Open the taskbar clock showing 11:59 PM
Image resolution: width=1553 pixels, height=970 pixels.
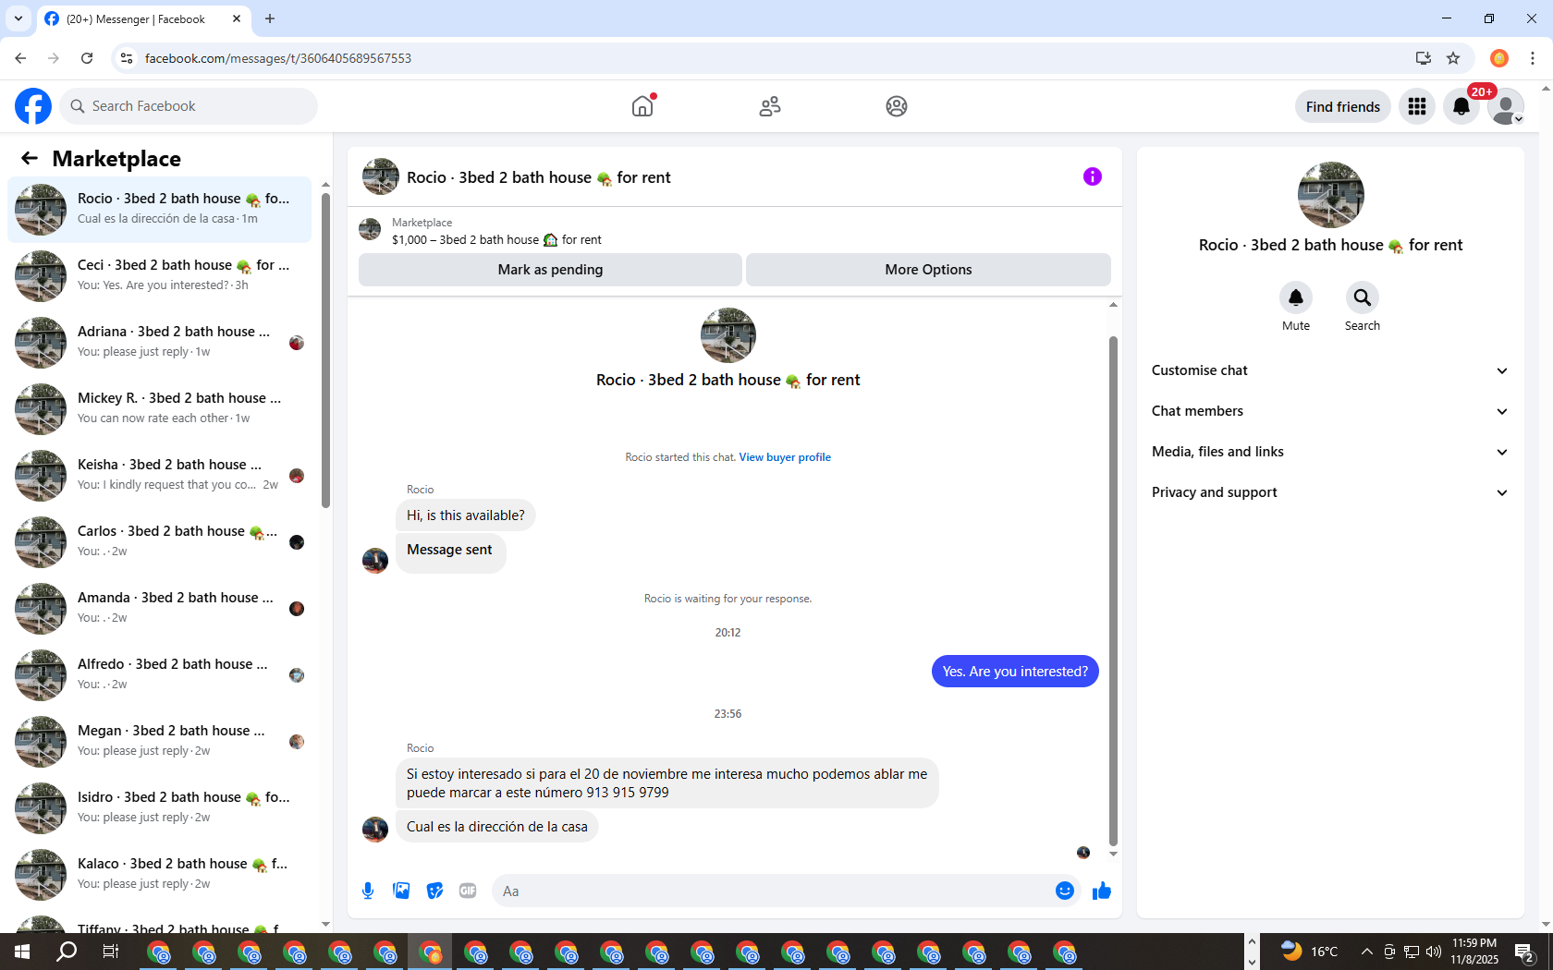[x=1474, y=952]
